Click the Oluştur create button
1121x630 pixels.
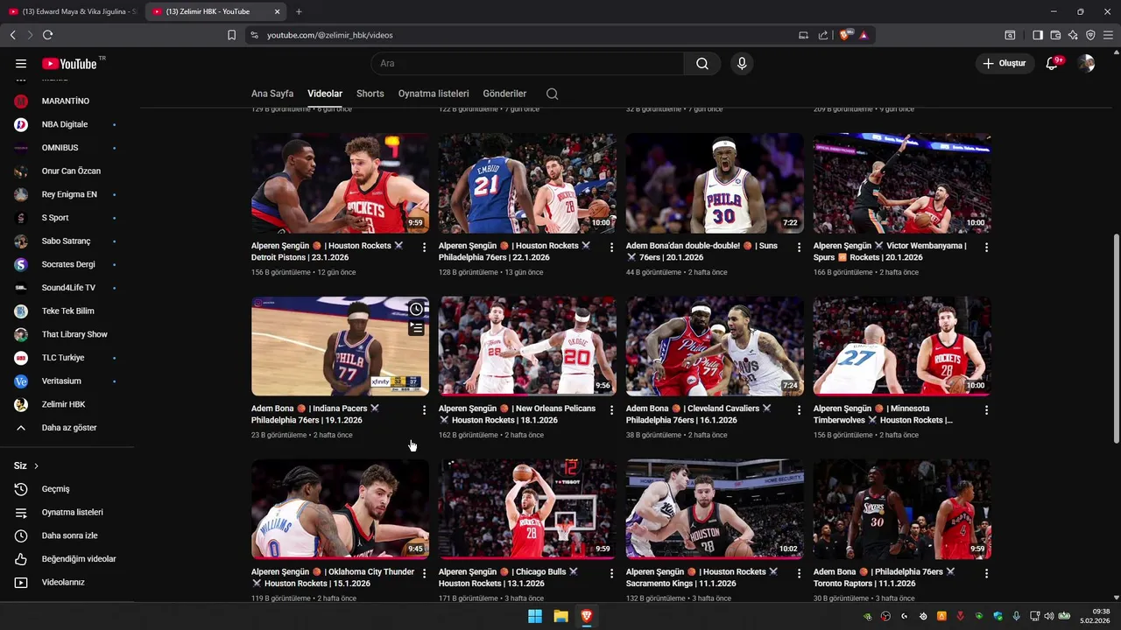[x=1004, y=63]
